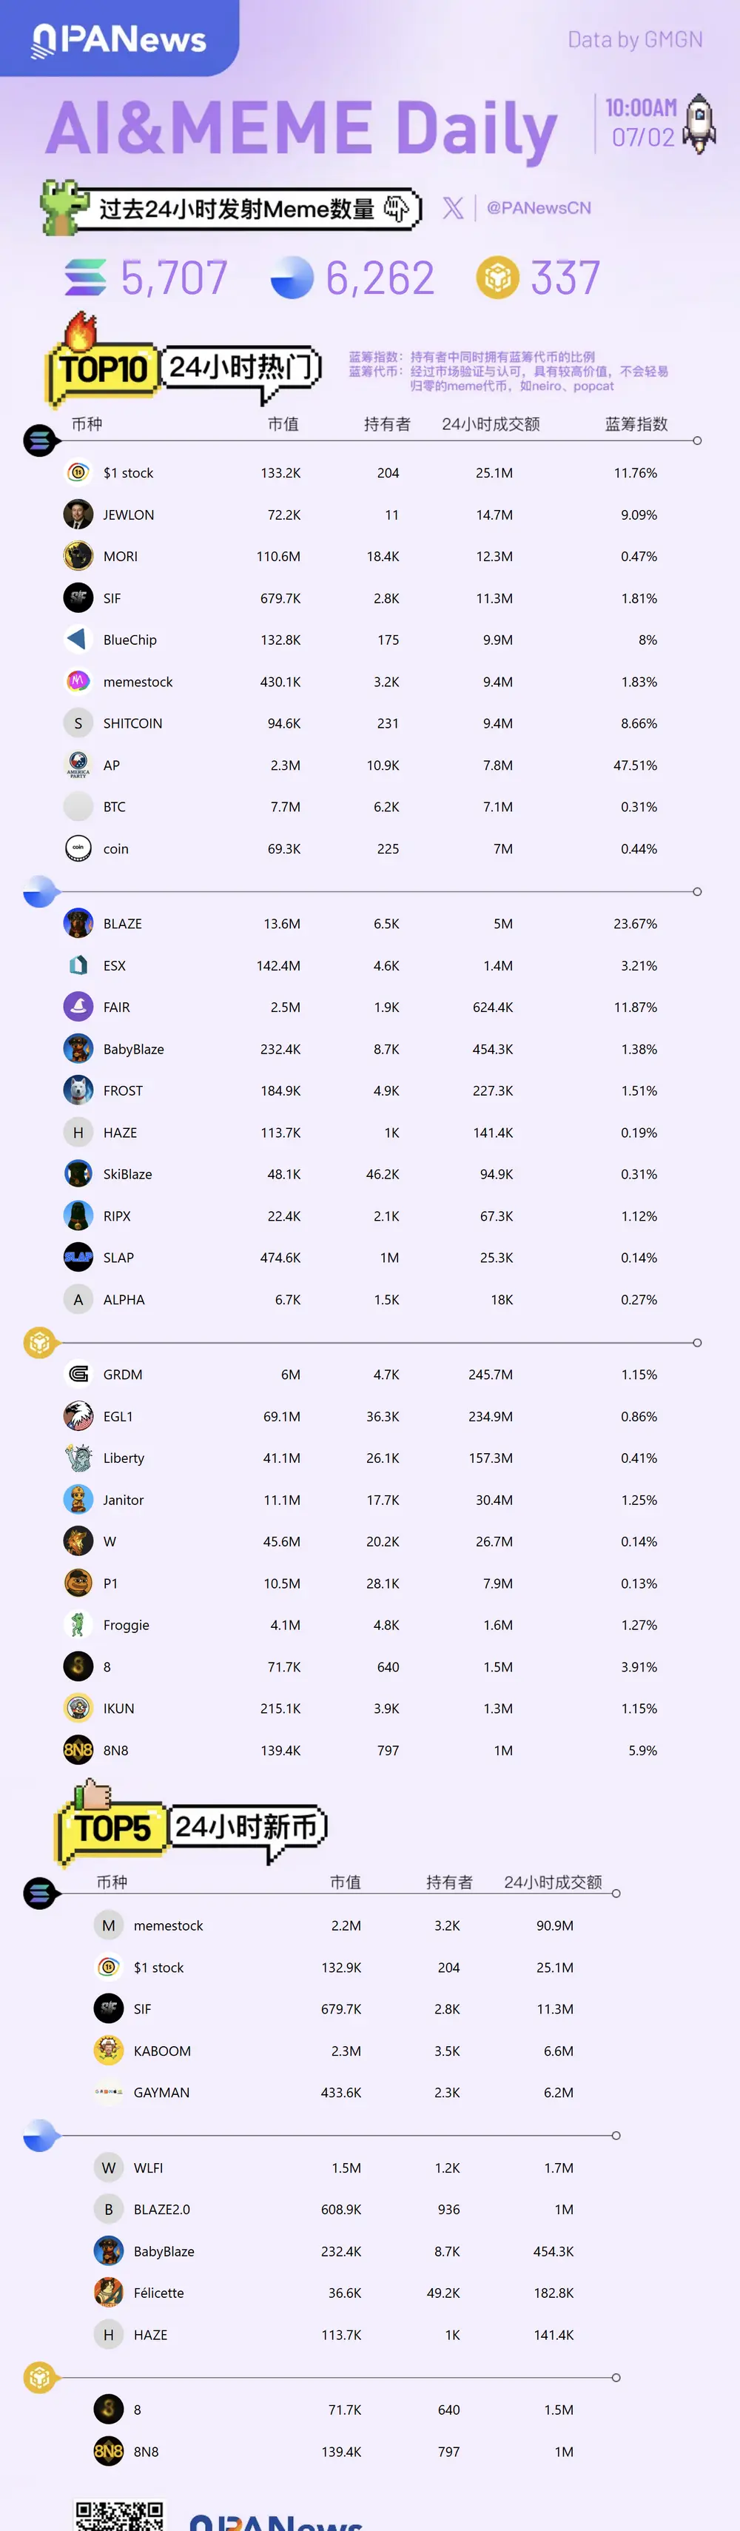Click the PANews logo in the top banner
This screenshot has width=740, height=2531.
coord(119,38)
